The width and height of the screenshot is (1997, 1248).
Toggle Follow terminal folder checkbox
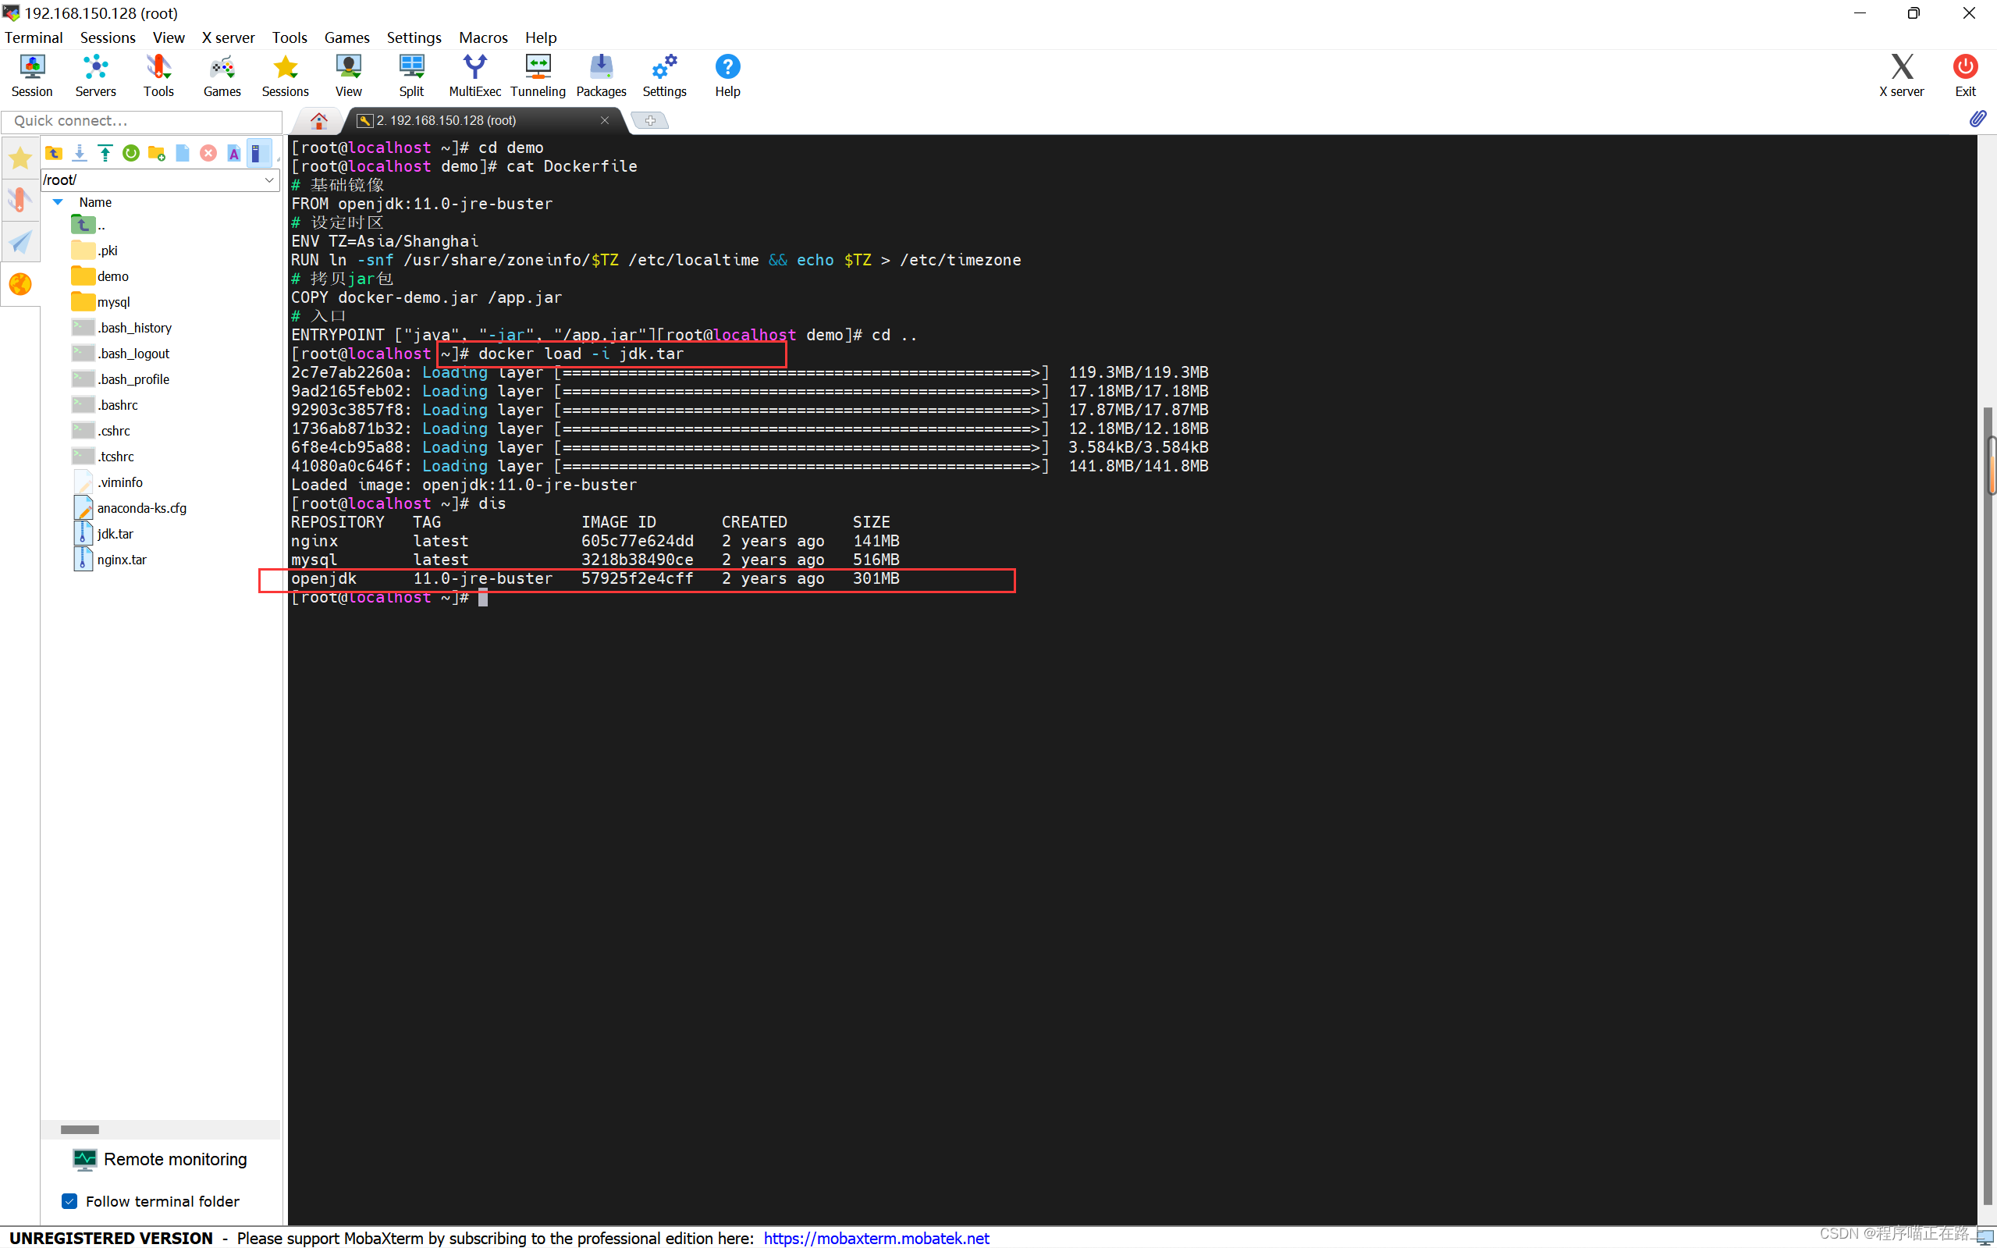(70, 1201)
